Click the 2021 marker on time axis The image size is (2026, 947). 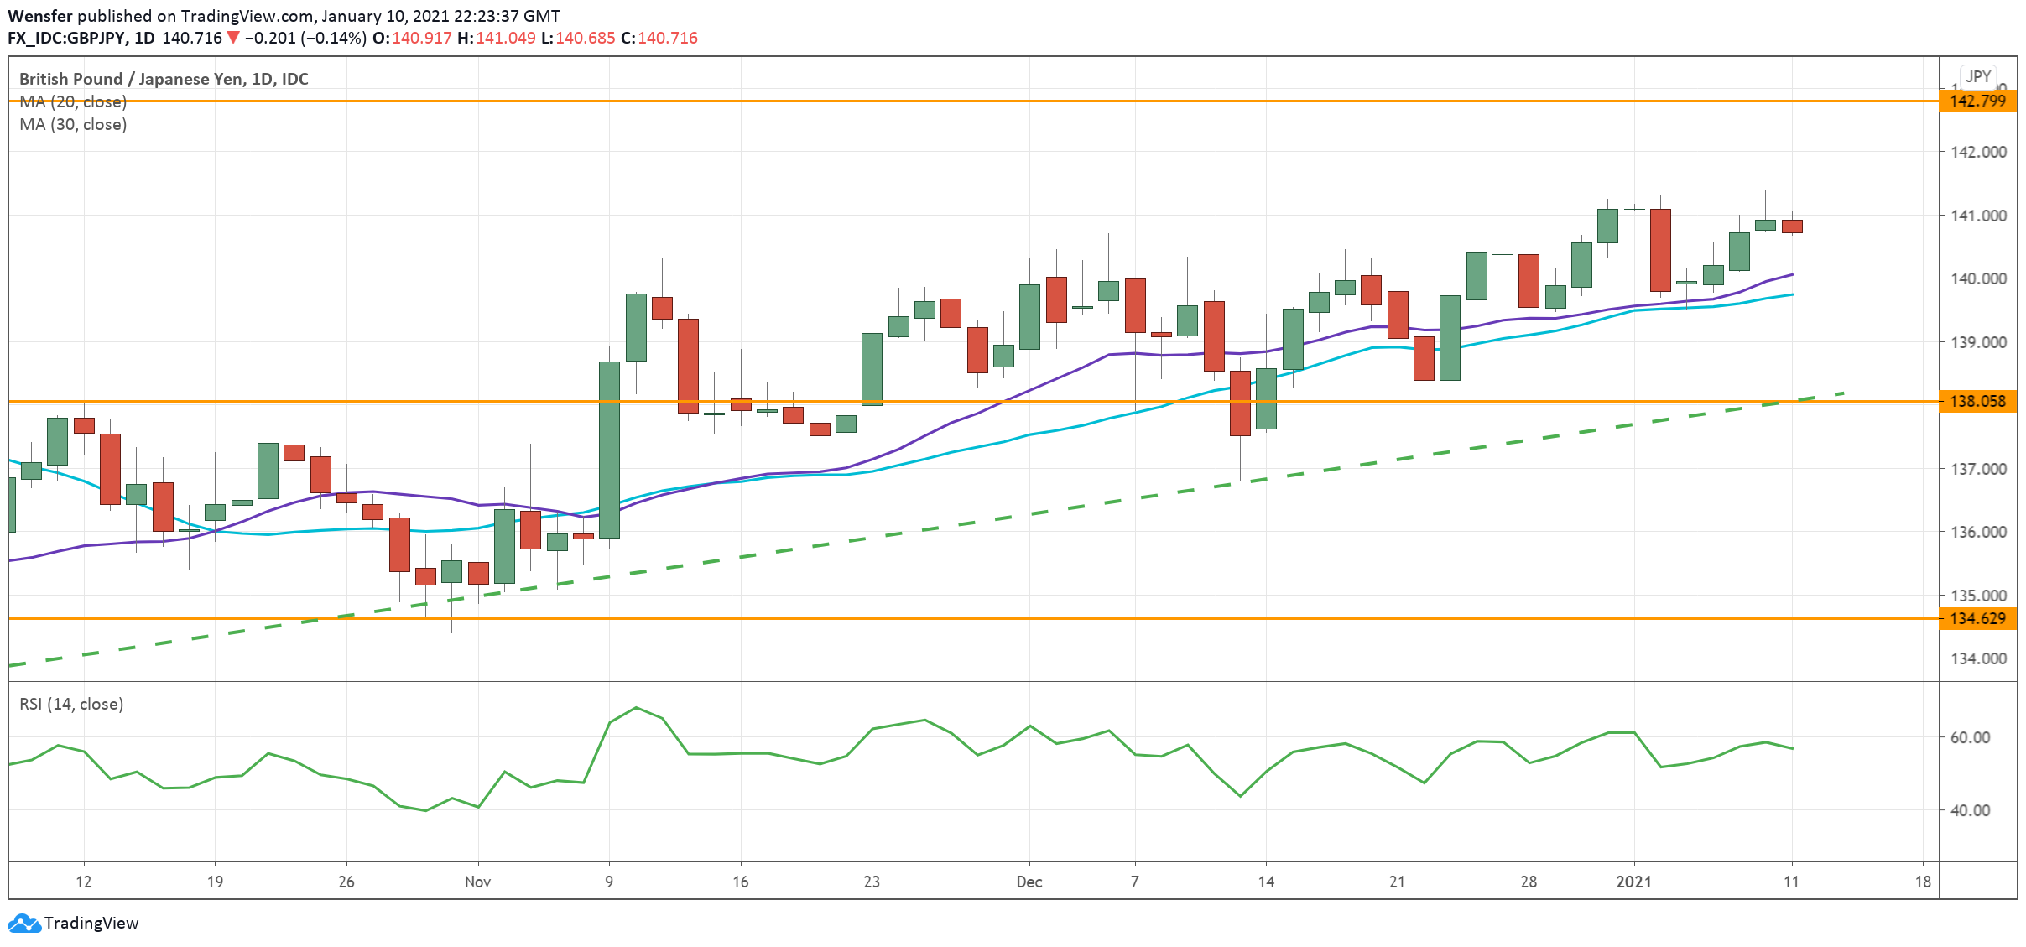1633,882
